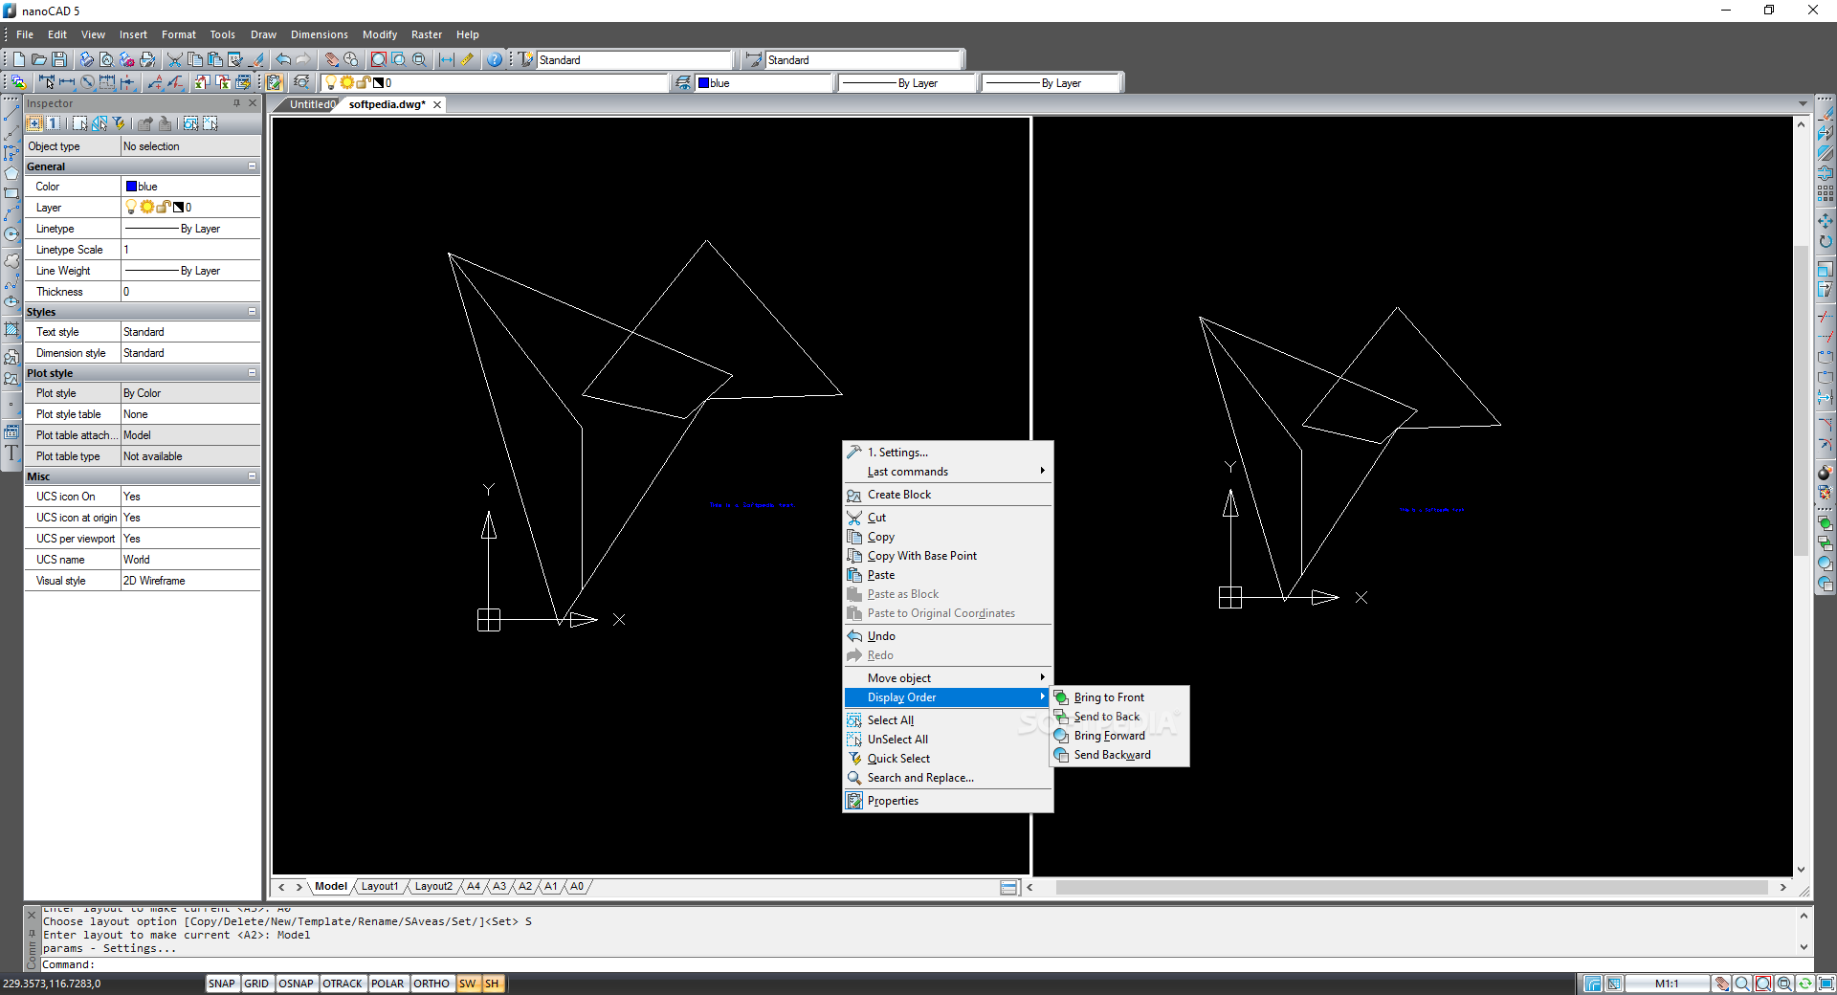The width and height of the screenshot is (1837, 995).
Task: Click the Zoom window red-frame magnifier icon
Action: pos(379,59)
